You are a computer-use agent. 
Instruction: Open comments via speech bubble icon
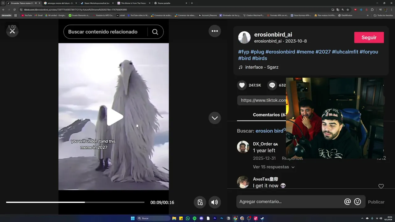coord(272,85)
